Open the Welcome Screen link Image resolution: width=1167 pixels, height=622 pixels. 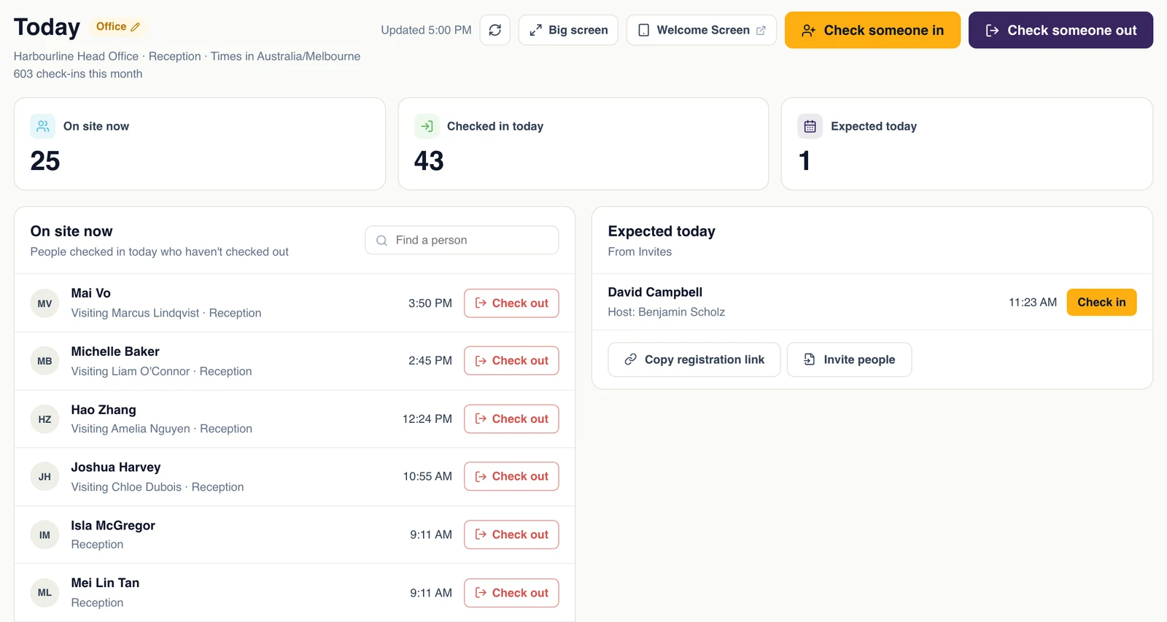pos(701,30)
